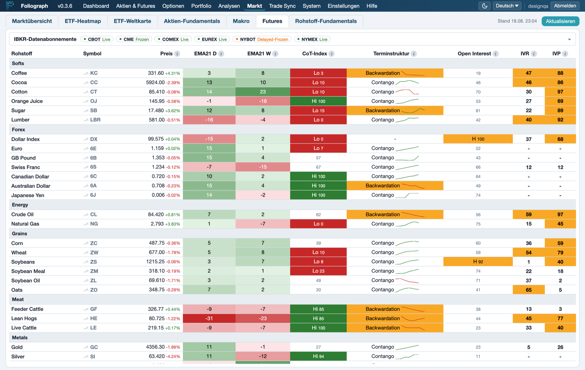Select the Orange Juice row name
Viewport: 585px width, 370px height.
pos(27,101)
